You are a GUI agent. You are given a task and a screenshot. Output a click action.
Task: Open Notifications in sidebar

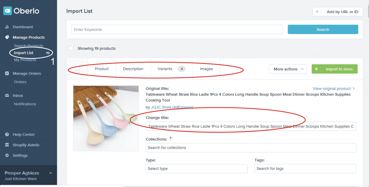click(x=25, y=104)
